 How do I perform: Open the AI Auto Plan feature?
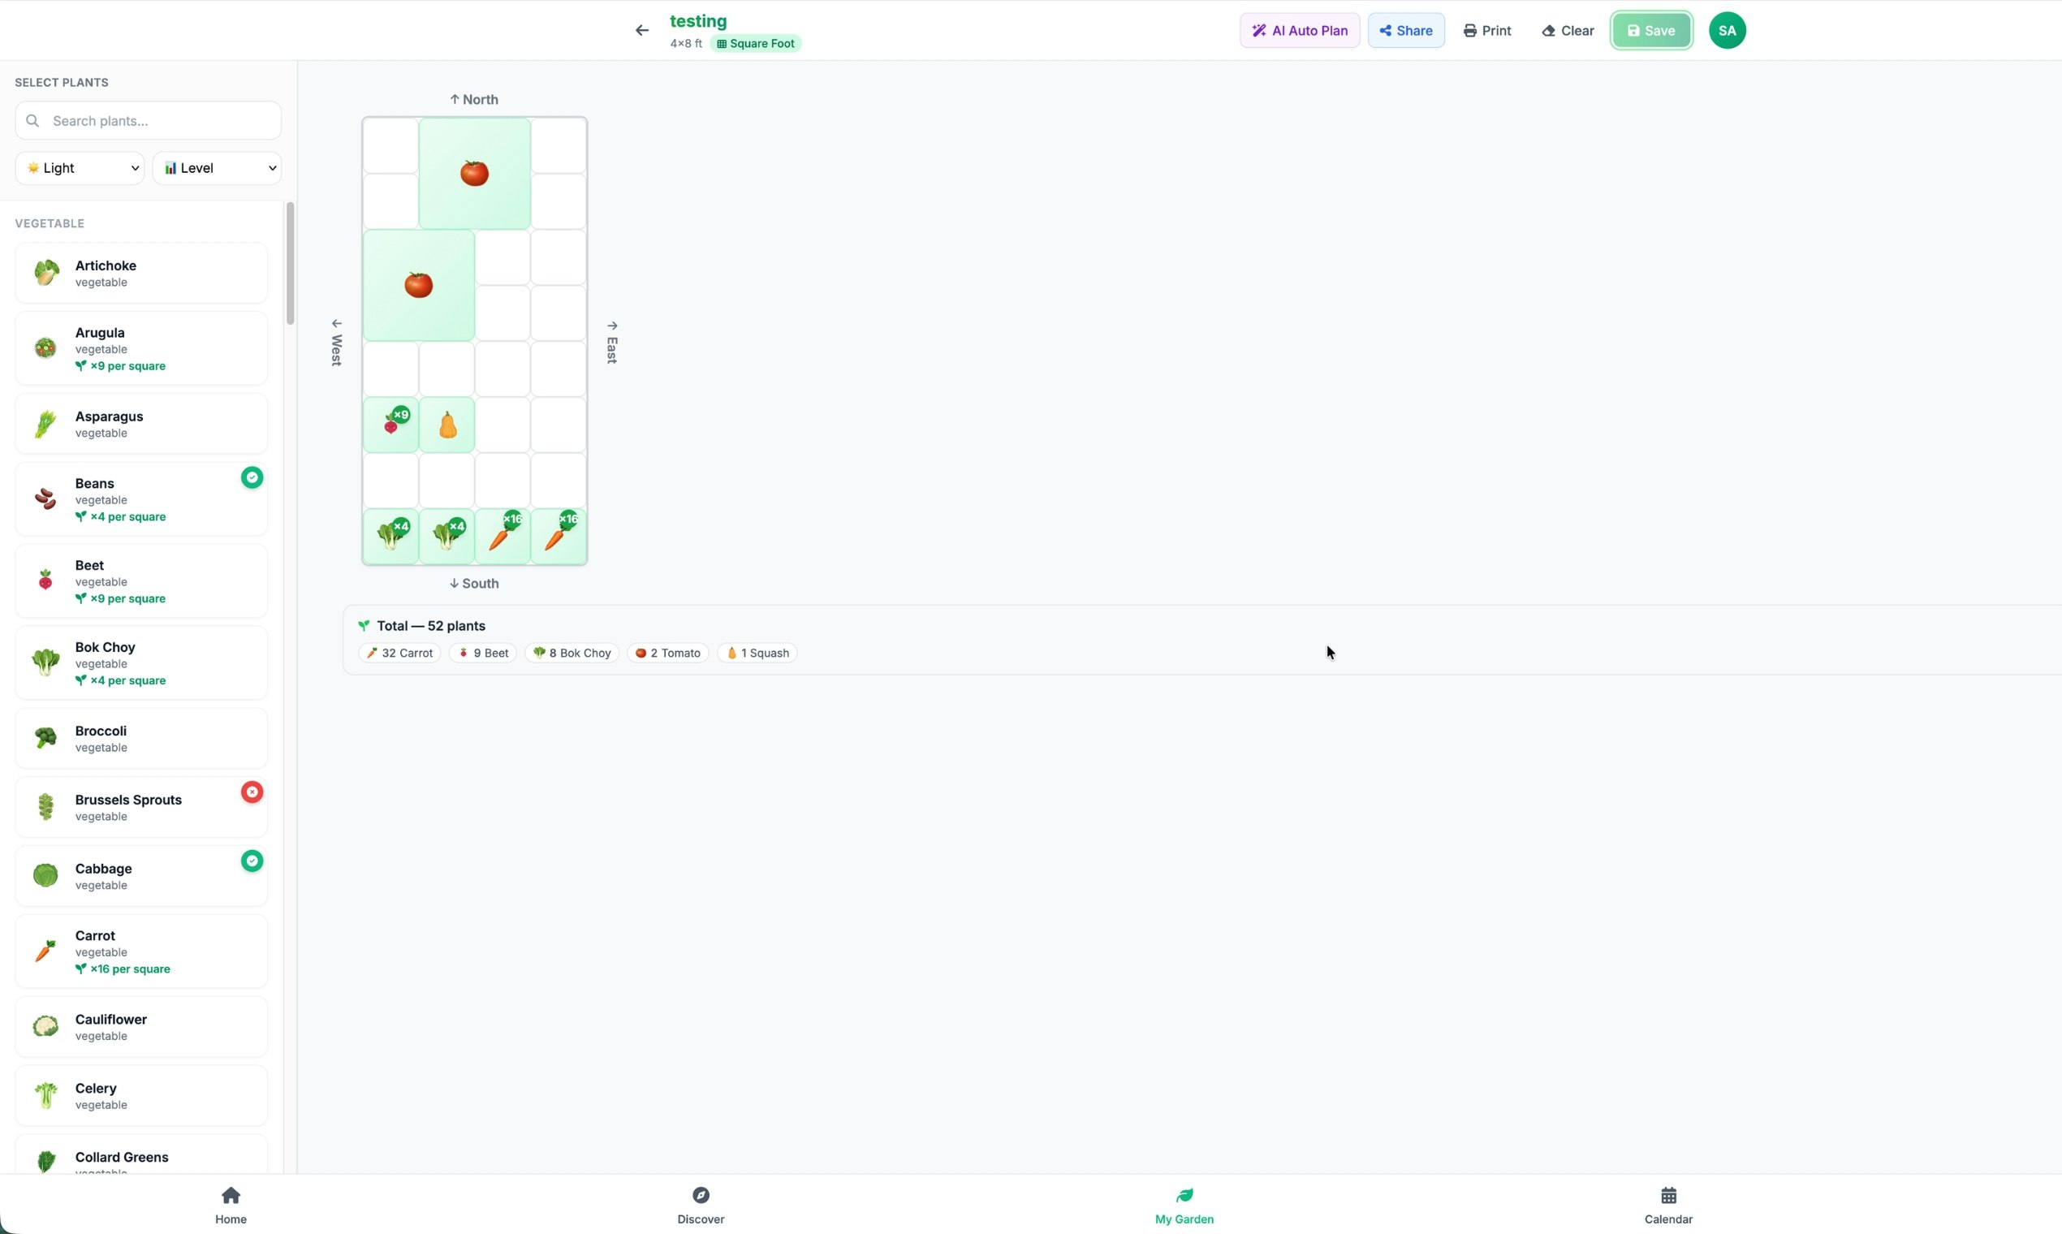1299,30
